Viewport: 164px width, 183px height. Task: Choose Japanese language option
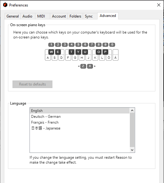click(80, 128)
